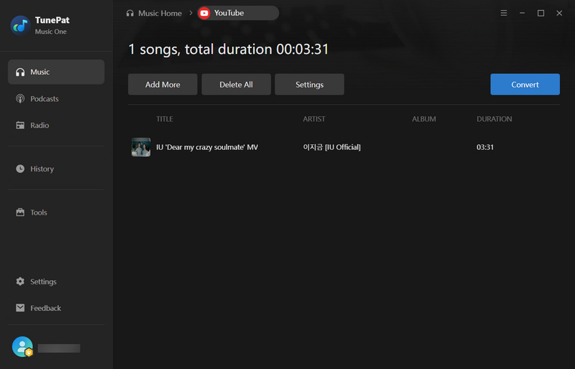Click the Add More button

pyautogui.click(x=163, y=84)
